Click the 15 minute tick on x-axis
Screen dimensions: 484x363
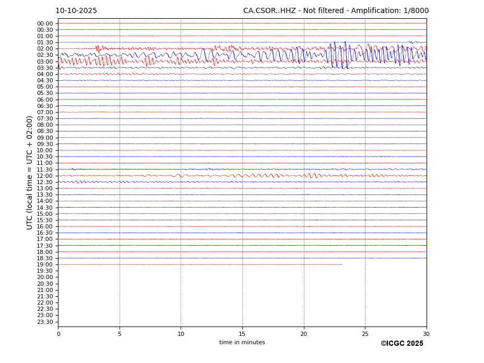tap(242, 334)
